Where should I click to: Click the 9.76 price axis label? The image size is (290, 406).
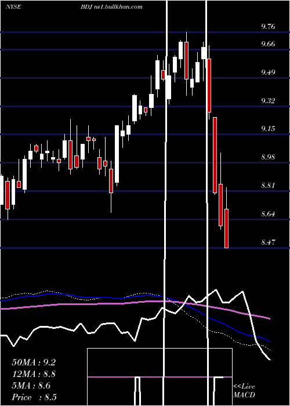click(x=268, y=27)
